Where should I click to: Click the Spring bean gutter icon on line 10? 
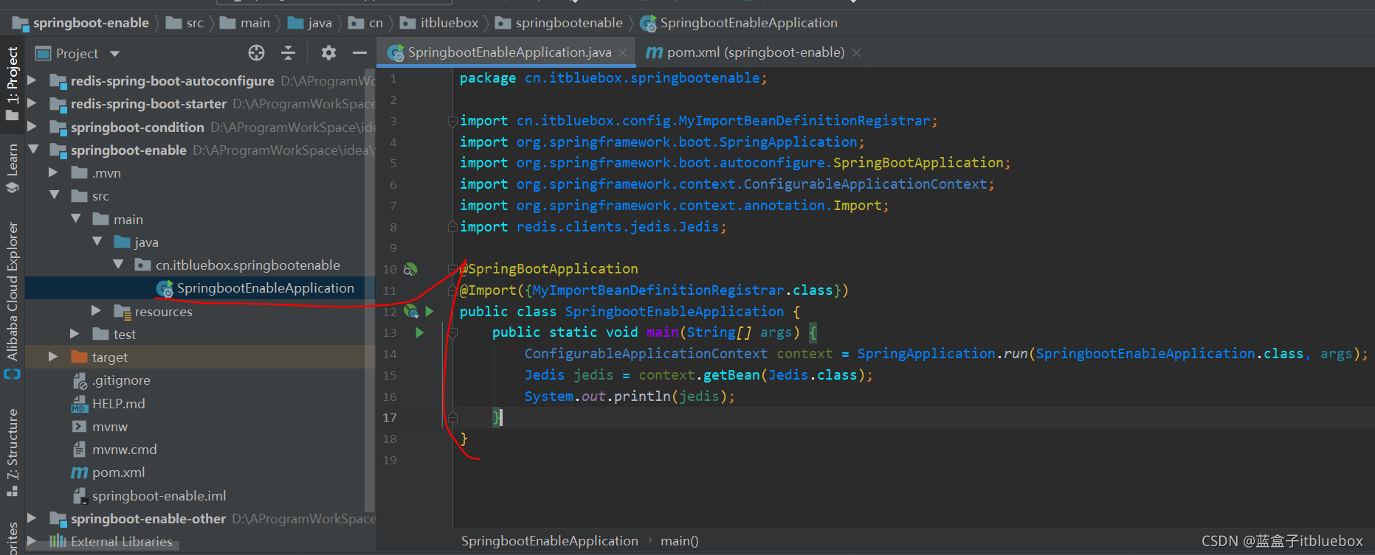click(410, 269)
